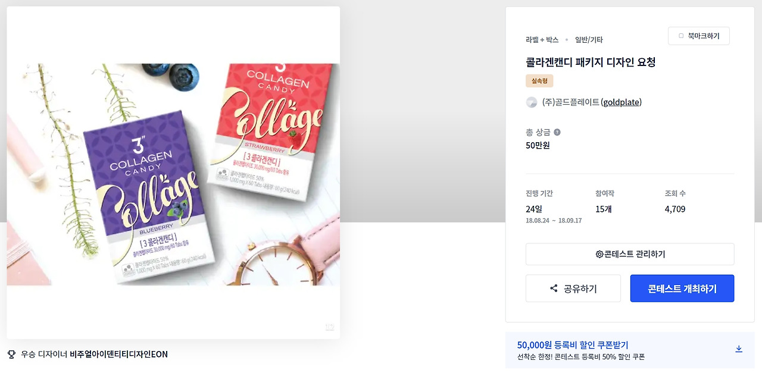Open winner designer 비주얼아이덴티티디자인EON profile

pyautogui.click(x=118, y=354)
